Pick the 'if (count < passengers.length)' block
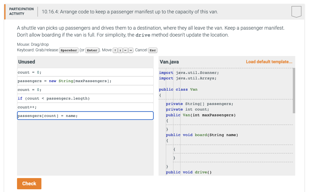Screen dimensions: 311x192 85,98
